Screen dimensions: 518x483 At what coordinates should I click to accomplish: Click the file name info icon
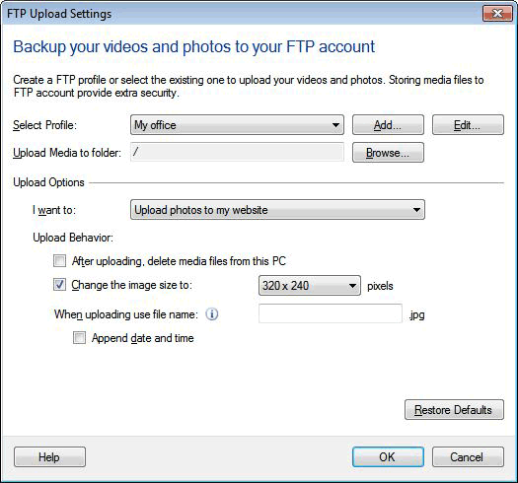(212, 314)
